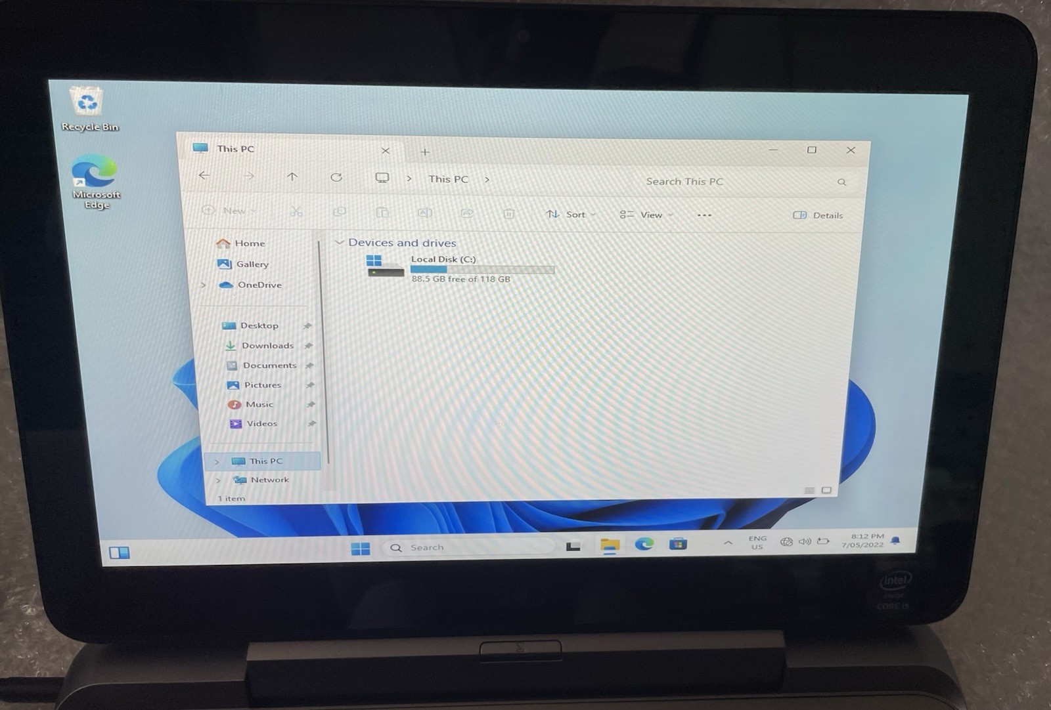The height and width of the screenshot is (710, 1051).
Task: Expand the This PC tree node
Action: (x=217, y=461)
